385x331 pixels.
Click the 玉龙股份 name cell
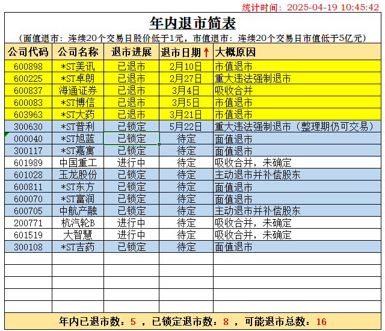click(x=78, y=175)
